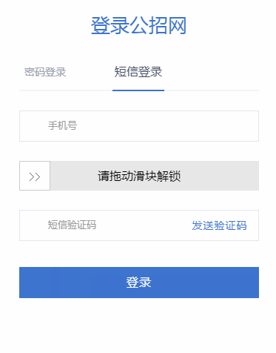Focus the 短信验证码 code input field

click(104, 225)
